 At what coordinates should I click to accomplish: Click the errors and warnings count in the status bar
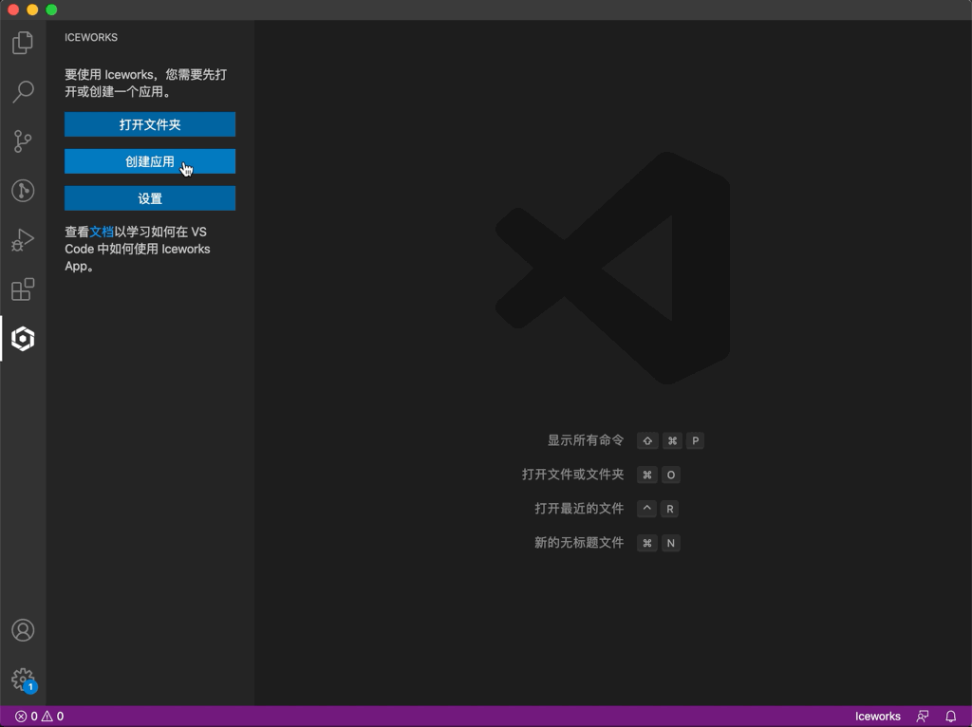point(40,717)
